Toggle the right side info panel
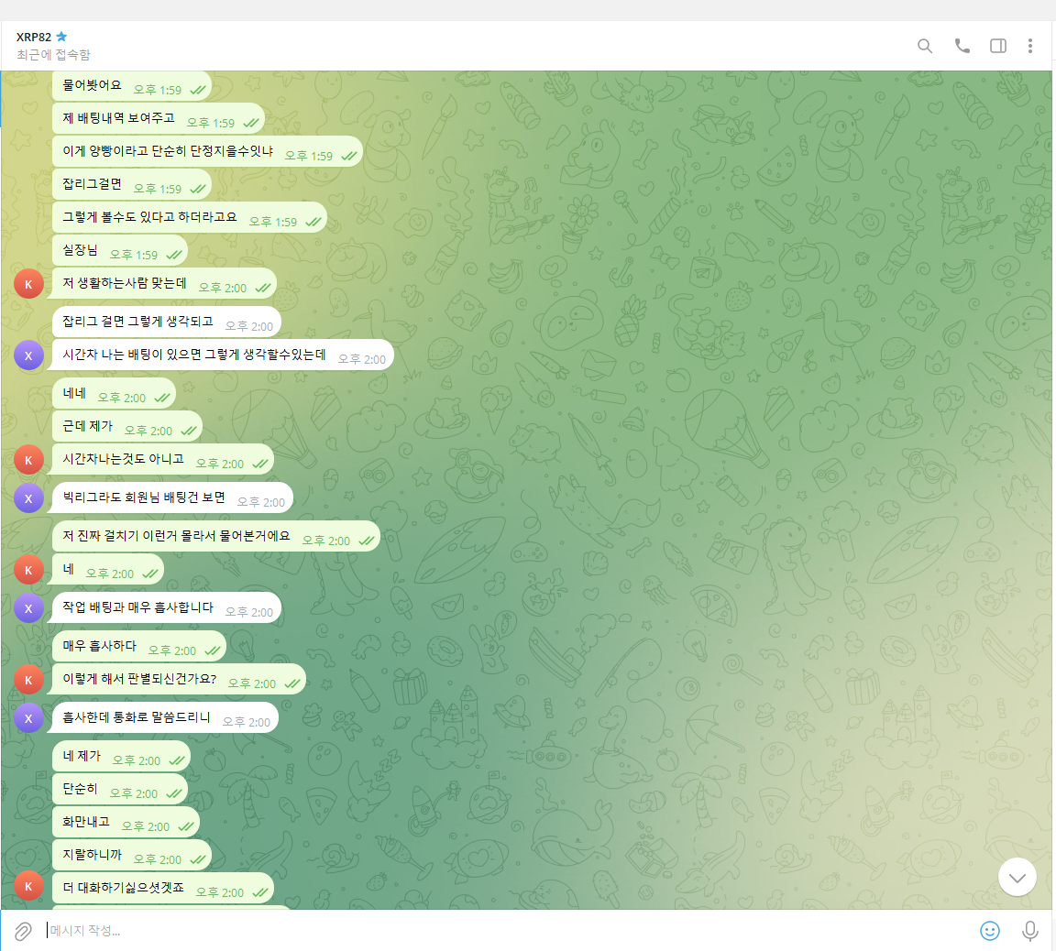 coord(998,46)
